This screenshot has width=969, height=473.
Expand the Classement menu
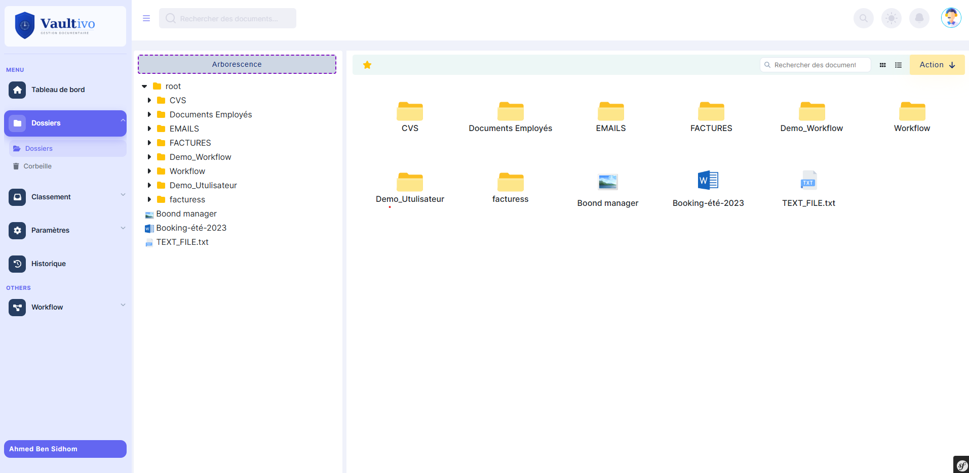tap(65, 197)
